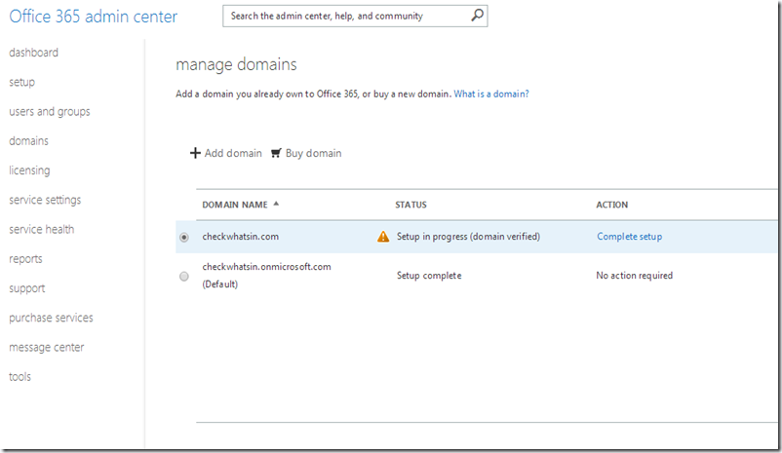The width and height of the screenshot is (782, 453).
Task: Sort by the Domain Name arrow
Action: [x=276, y=204]
